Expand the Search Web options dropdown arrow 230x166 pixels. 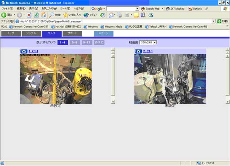(x=163, y=9)
